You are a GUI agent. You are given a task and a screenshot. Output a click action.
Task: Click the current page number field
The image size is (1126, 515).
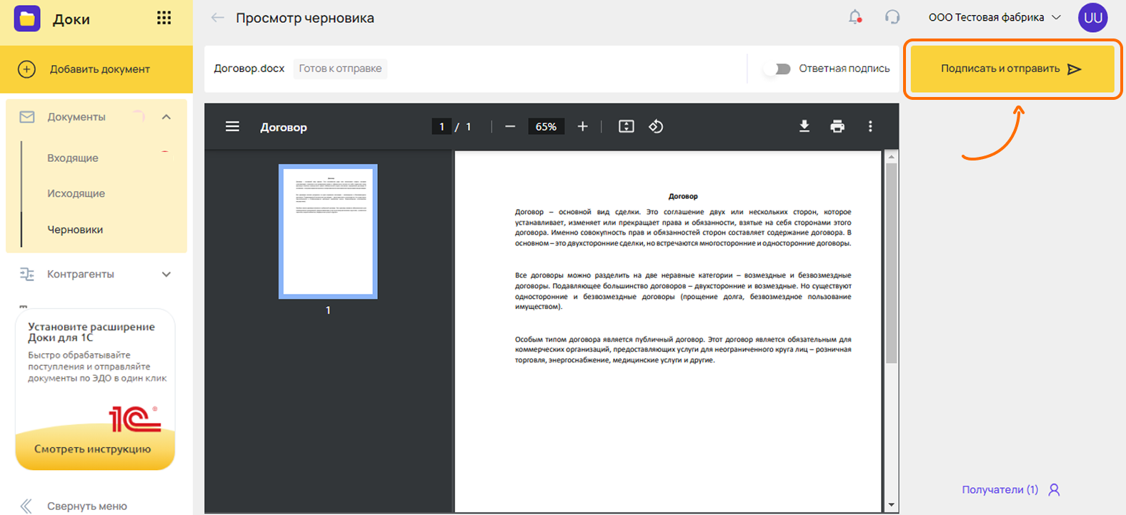pyautogui.click(x=442, y=126)
